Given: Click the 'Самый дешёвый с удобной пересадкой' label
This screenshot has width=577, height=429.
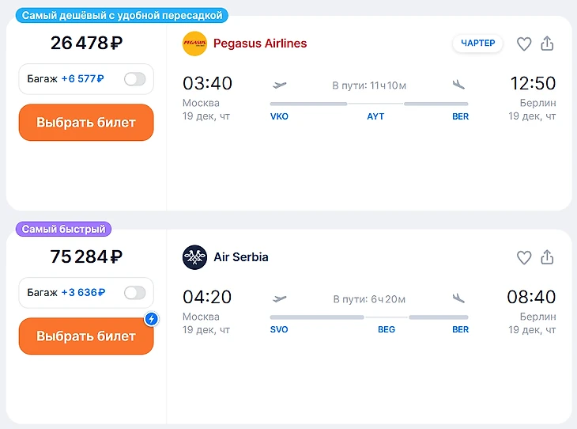Looking at the screenshot, I should (x=123, y=16).
